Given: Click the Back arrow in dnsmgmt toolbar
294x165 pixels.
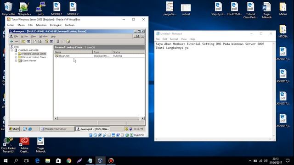Looking at the screenshot, I should (x=11, y=41).
